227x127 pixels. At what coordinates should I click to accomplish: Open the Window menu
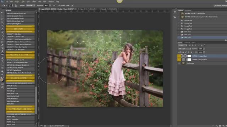(x=51, y=2)
